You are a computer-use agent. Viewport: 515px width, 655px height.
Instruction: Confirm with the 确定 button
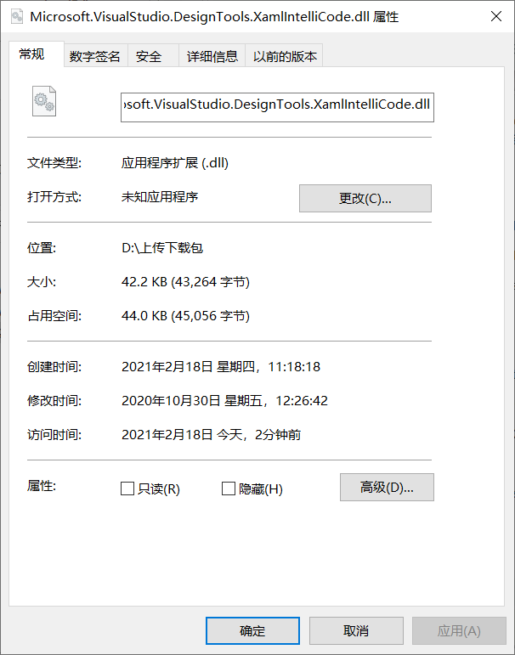252,630
